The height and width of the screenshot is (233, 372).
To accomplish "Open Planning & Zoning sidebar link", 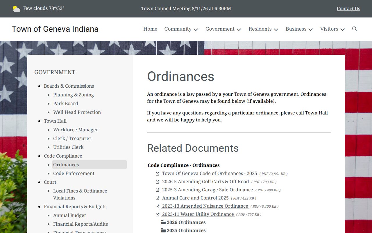I will [x=74, y=95].
